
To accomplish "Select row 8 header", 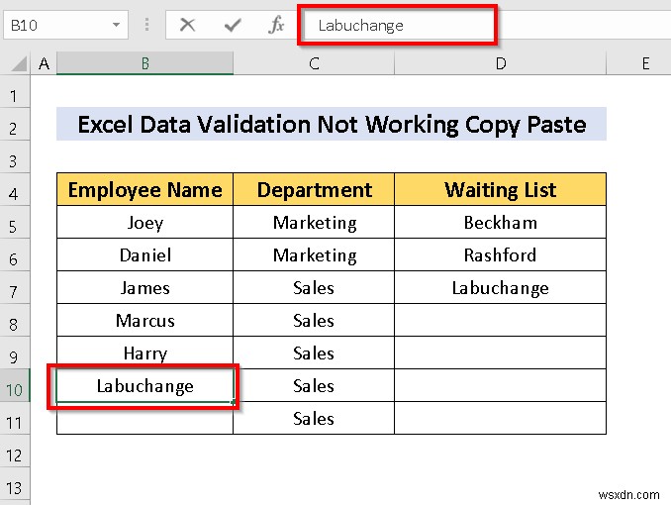I will [15, 320].
